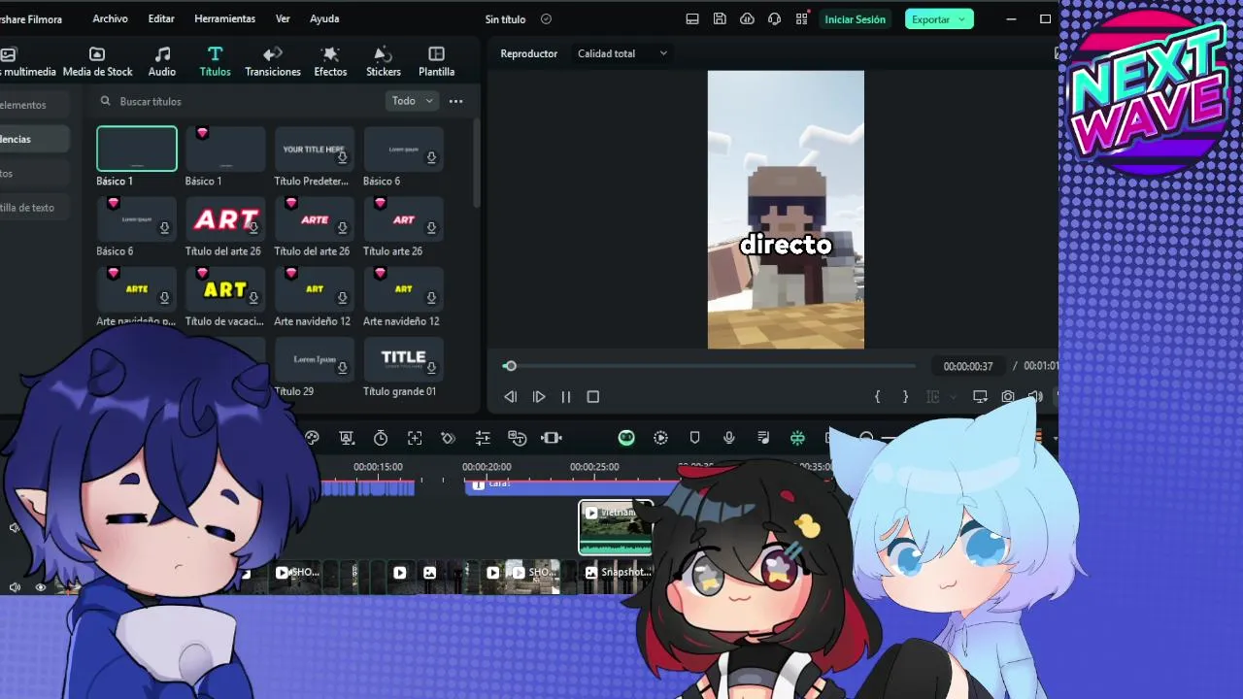Click the render preview circular icon
Viewport: 1243px width, 699px height.
pos(660,438)
